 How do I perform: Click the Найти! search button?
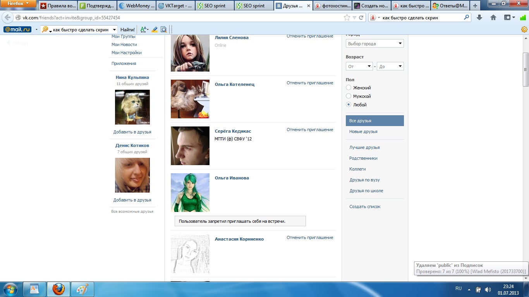(x=128, y=29)
